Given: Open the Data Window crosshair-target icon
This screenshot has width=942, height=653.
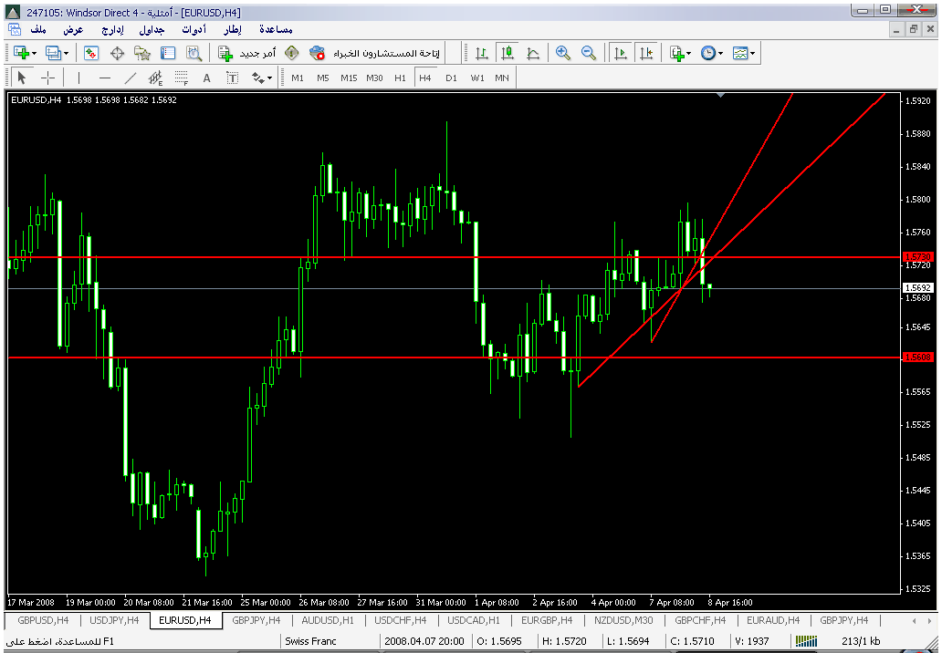Looking at the screenshot, I should [x=117, y=54].
